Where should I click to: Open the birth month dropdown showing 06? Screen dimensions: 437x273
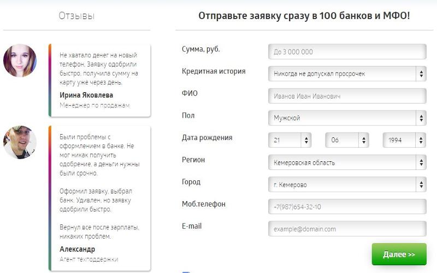(347, 140)
